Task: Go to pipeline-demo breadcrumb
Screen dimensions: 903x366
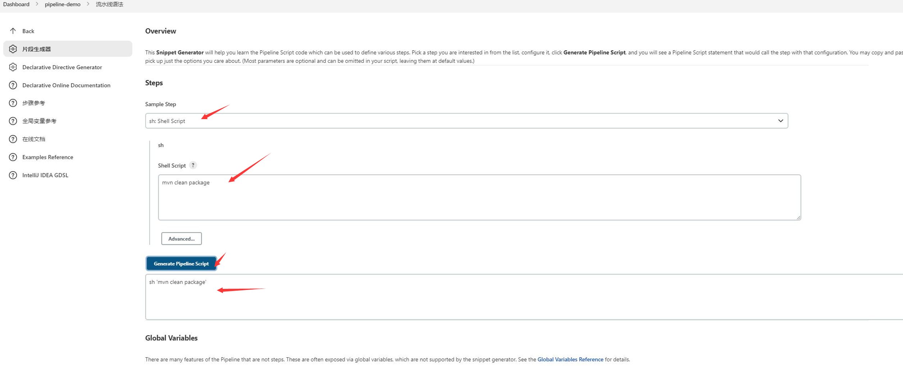Action: [63, 4]
